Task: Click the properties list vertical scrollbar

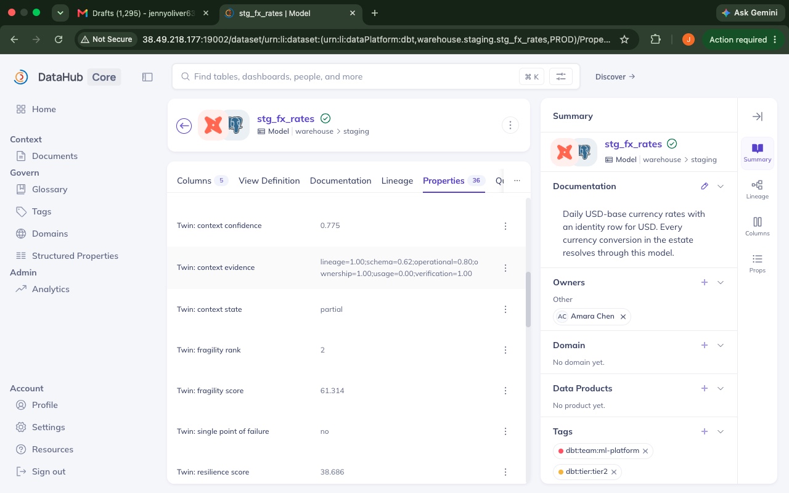Action: tap(528, 299)
